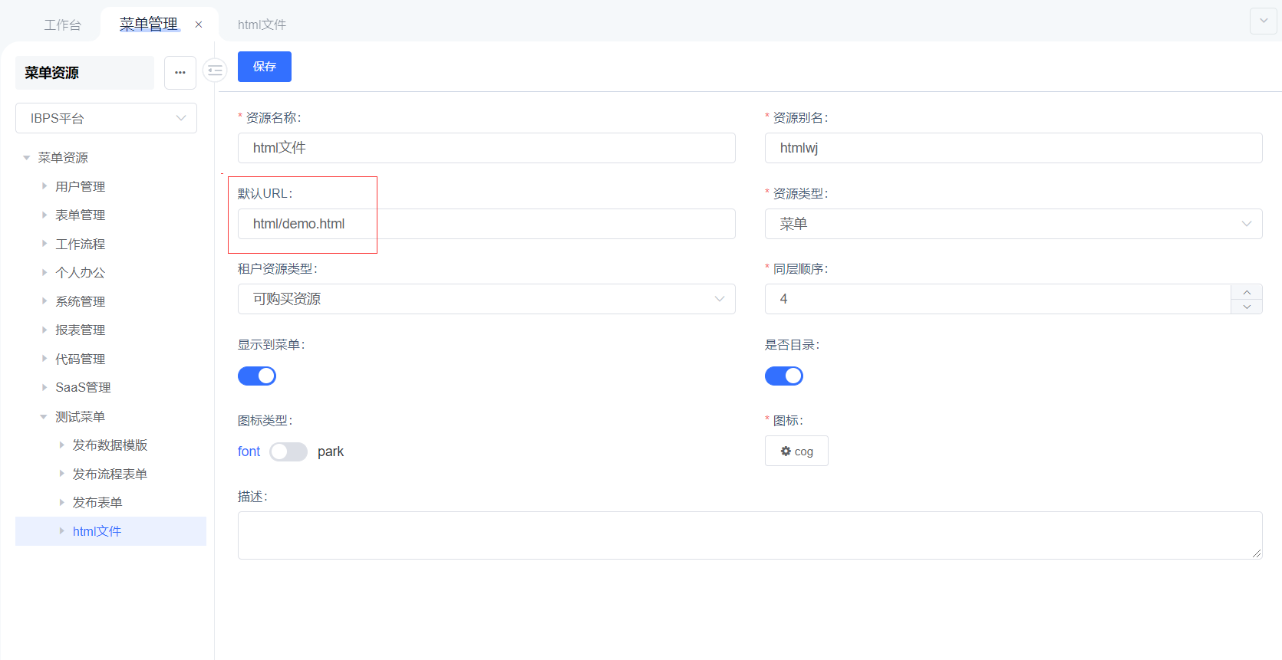Click the cog icon picker button
The width and height of the screenshot is (1282, 660).
[x=796, y=451]
